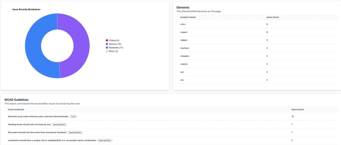Select the <label> element row

point(257,40)
